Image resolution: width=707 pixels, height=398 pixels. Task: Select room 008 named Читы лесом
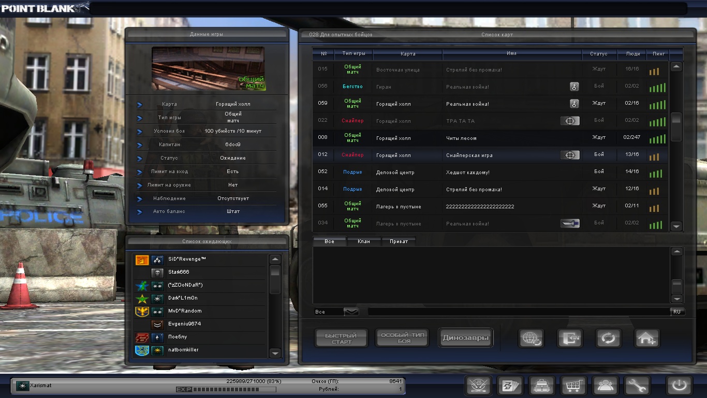point(491,138)
